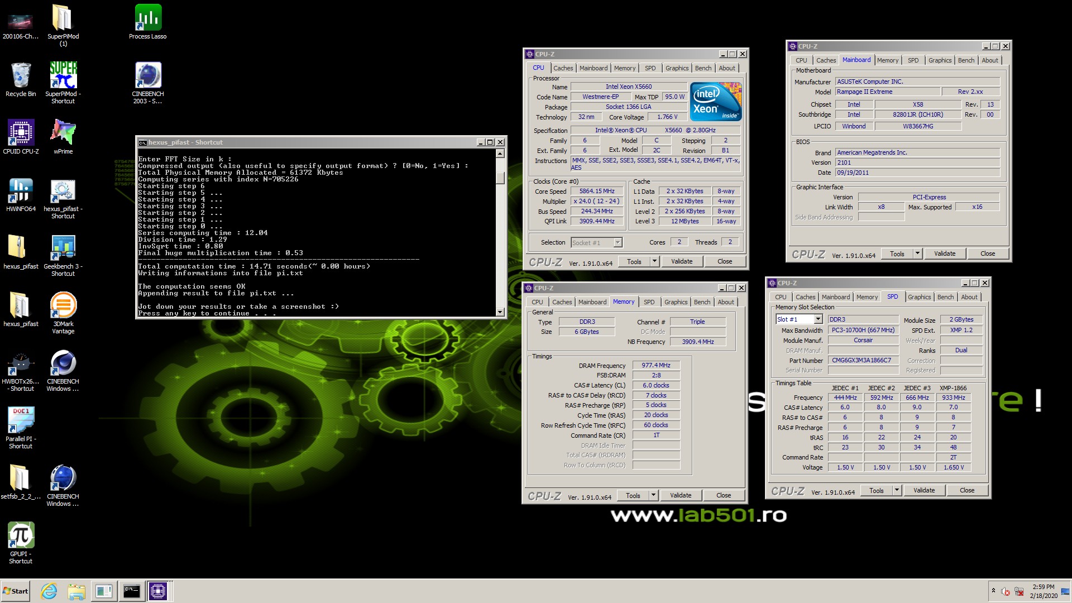Viewport: 1072px width, 603px height.
Task: Open Selection Socket #1 dropdown
Action: 596,242
